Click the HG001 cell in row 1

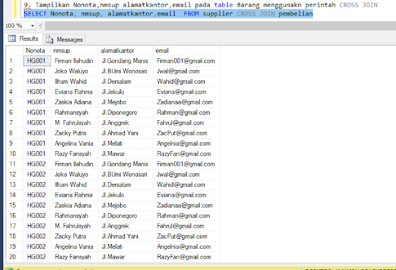[37, 61]
